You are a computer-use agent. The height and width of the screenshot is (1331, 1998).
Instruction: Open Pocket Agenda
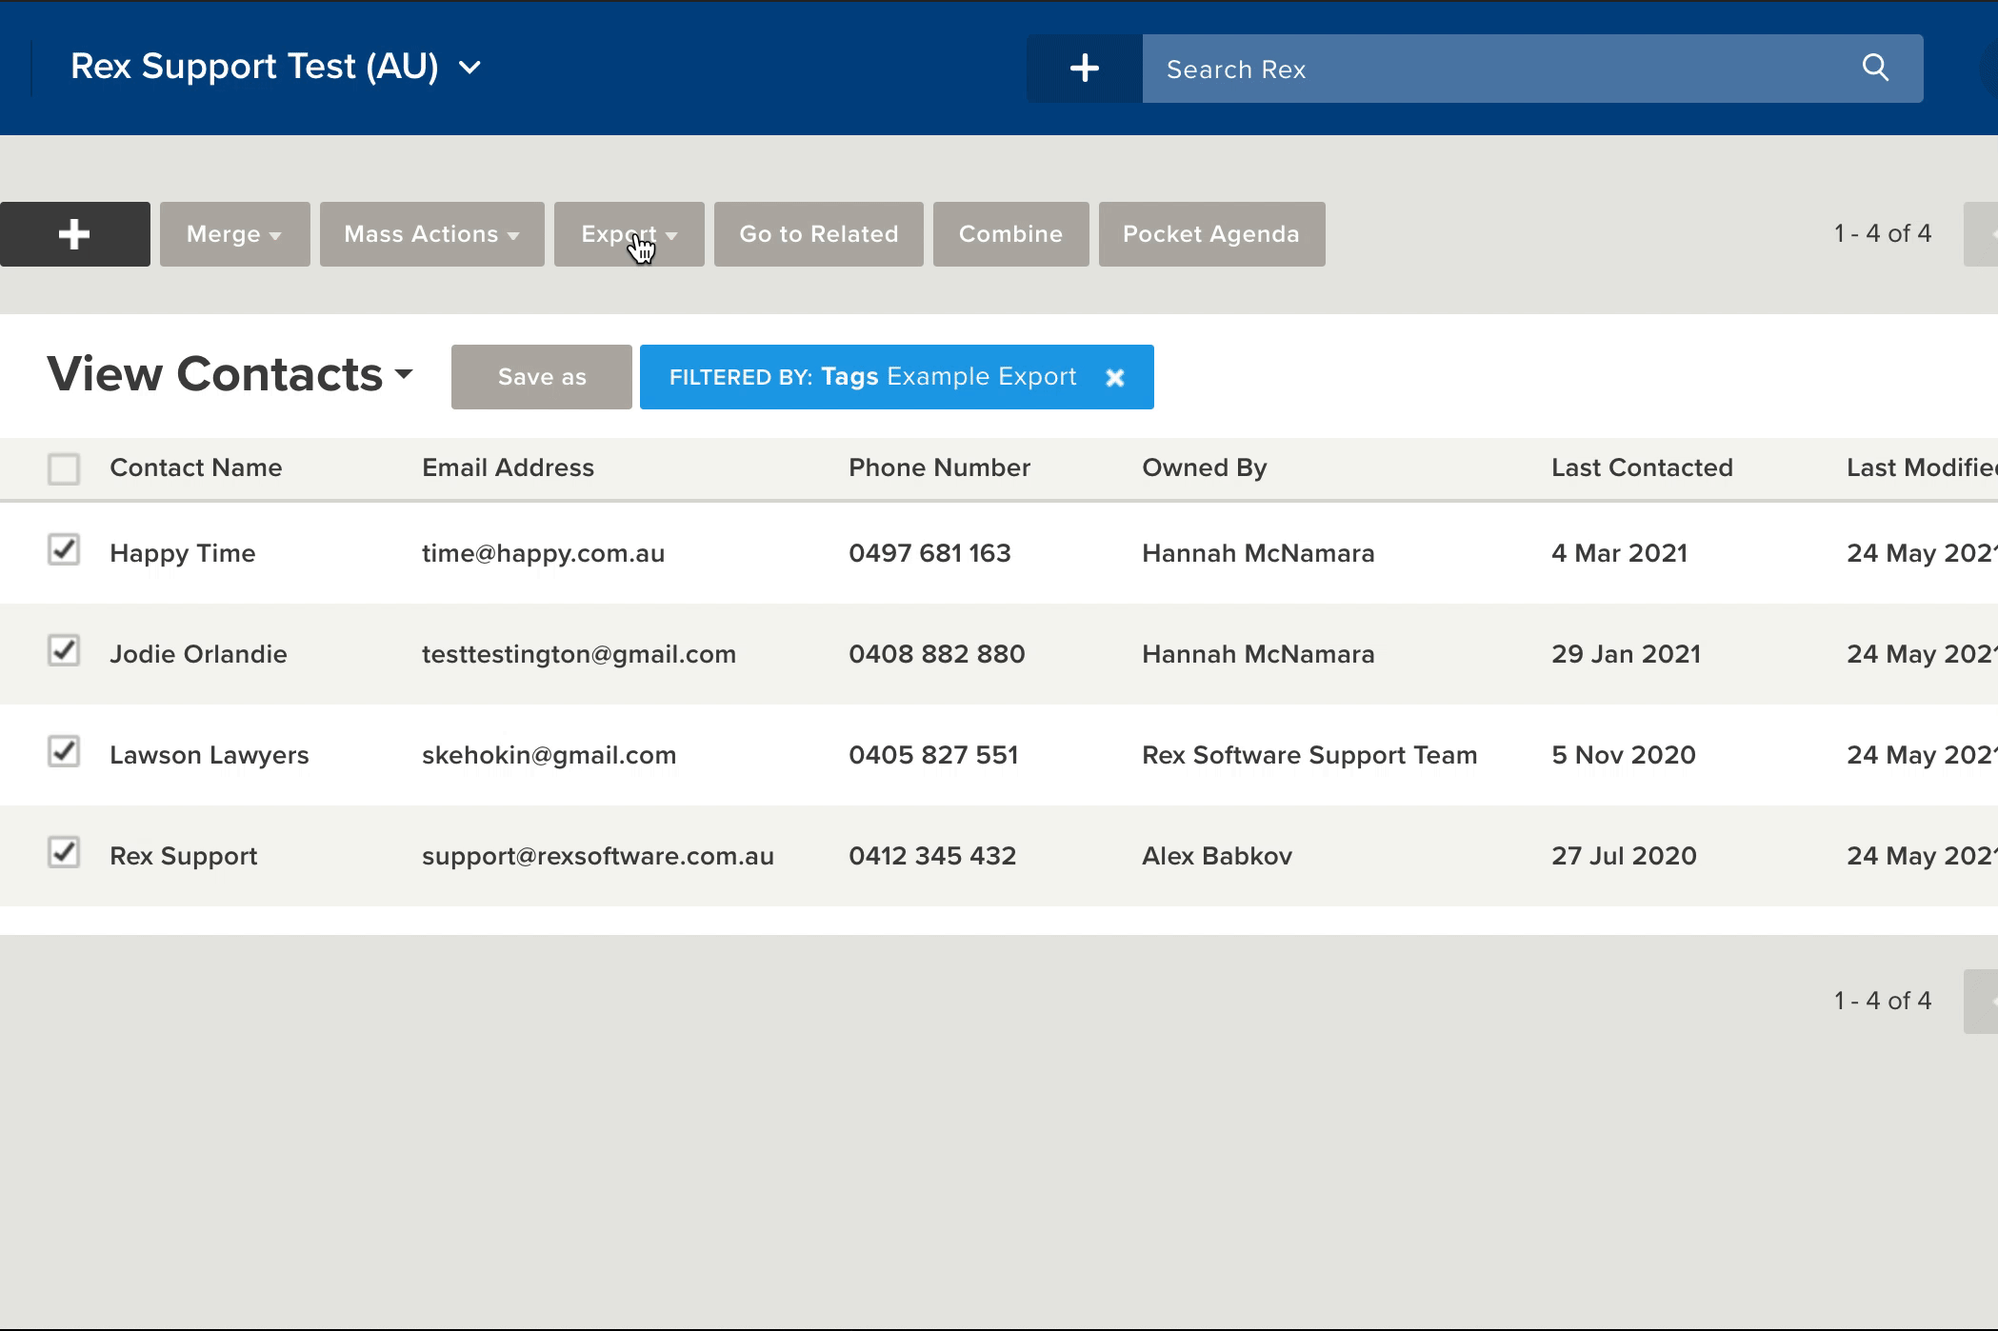pyautogui.click(x=1212, y=234)
